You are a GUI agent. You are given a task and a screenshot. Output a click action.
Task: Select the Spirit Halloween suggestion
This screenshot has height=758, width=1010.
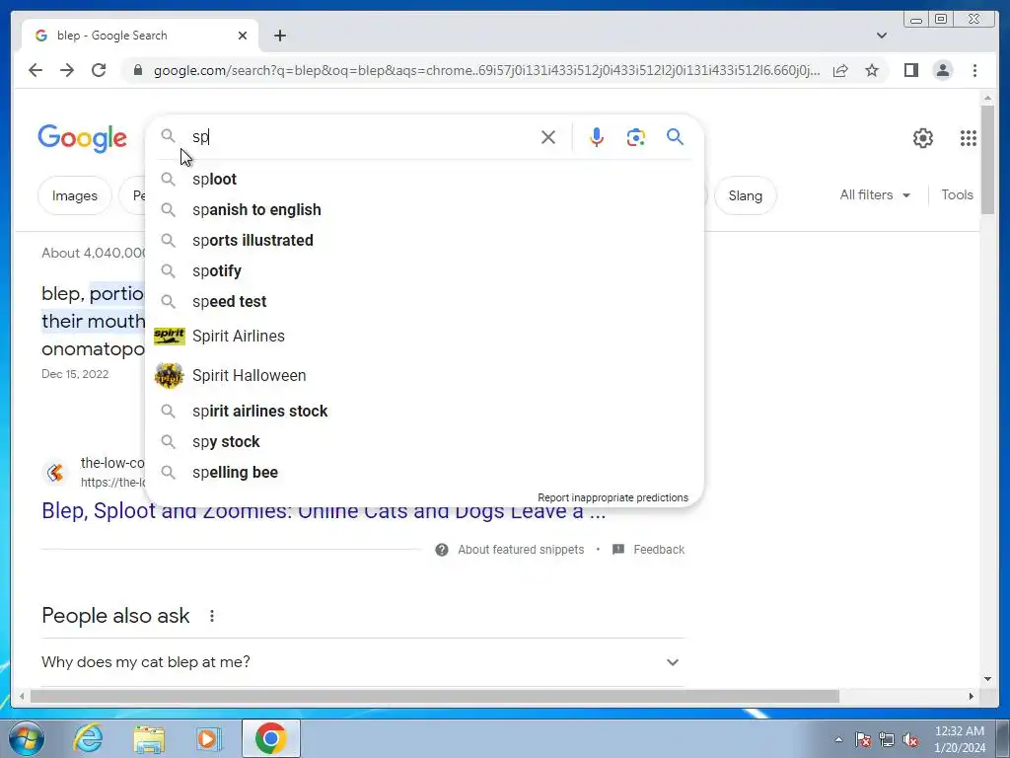coord(425,375)
